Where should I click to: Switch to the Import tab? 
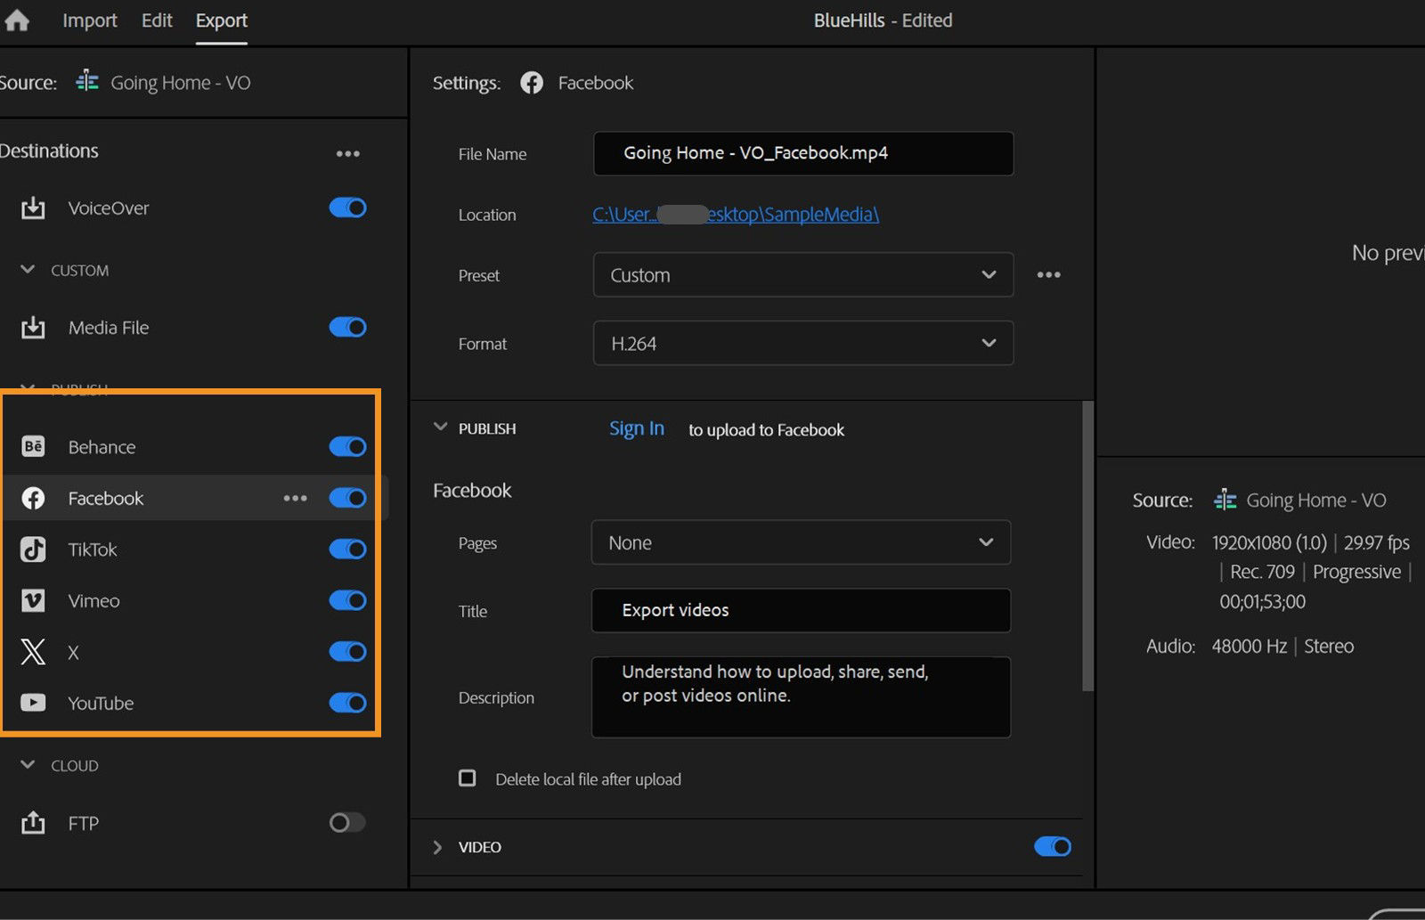pyautogui.click(x=89, y=20)
